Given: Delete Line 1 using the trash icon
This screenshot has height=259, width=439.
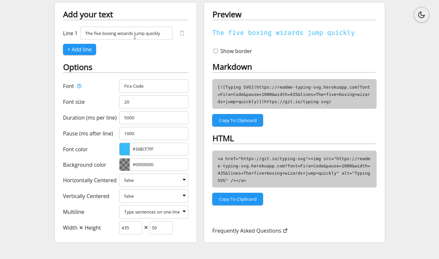Looking at the screenshot, I should [182, 33].
